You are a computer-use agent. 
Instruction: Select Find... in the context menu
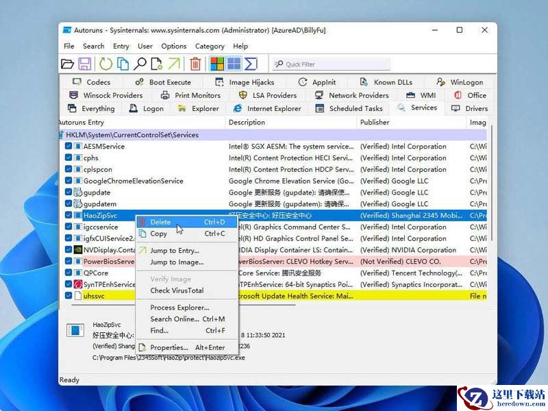[x=186, y=330]
